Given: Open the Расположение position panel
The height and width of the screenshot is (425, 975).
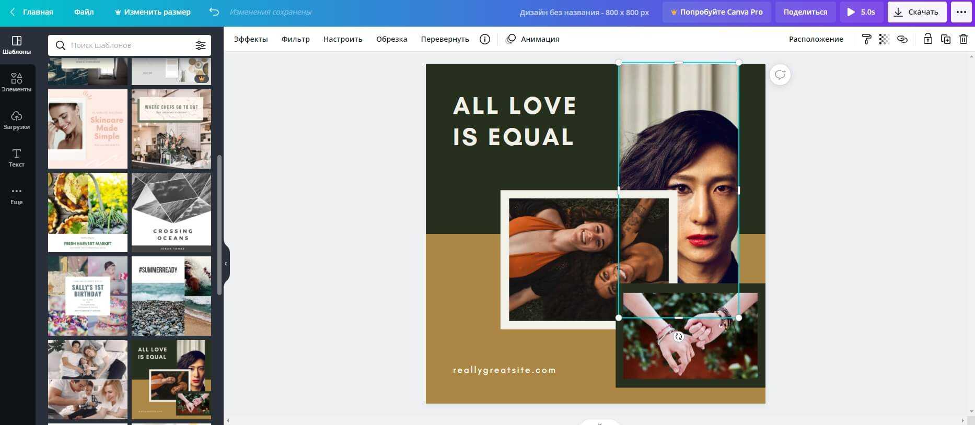Looking at the screenshot, I should click(816, 39).
